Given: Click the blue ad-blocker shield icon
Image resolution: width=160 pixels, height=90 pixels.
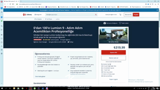Looking at the screenshot, I should pyautogui.click(x=148, y=4).
